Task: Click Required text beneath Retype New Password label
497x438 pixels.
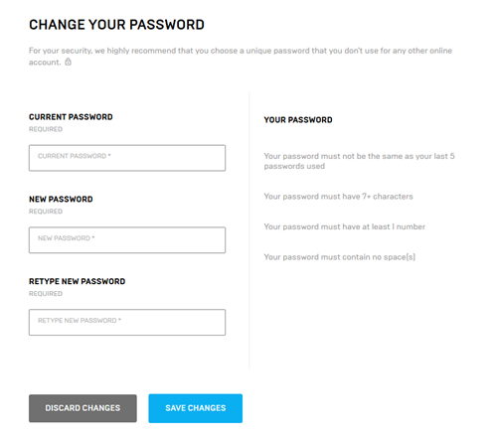Action: [x=46, y=294]
